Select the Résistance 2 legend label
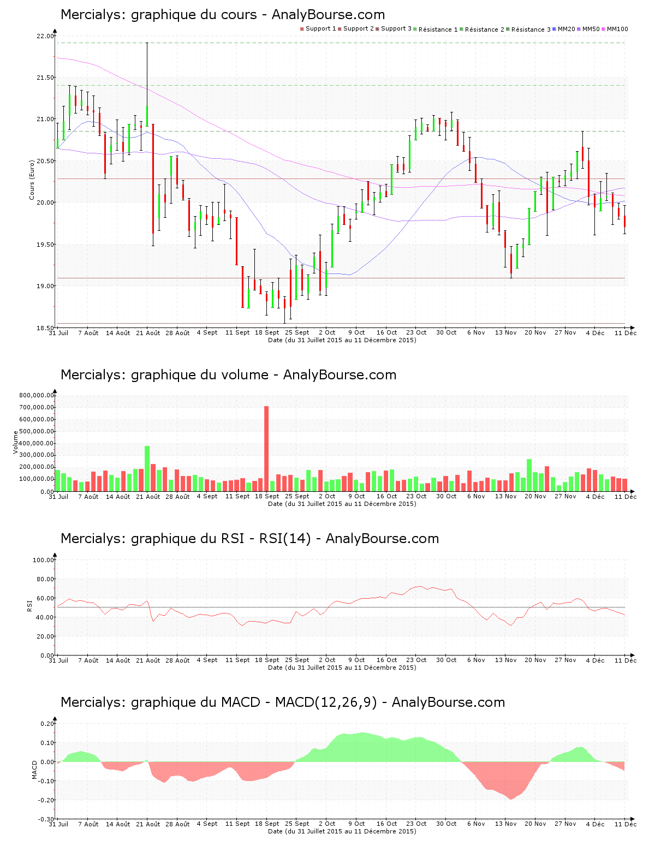The height and width of the screenshot is (846, 655). (x=485, y=29)
